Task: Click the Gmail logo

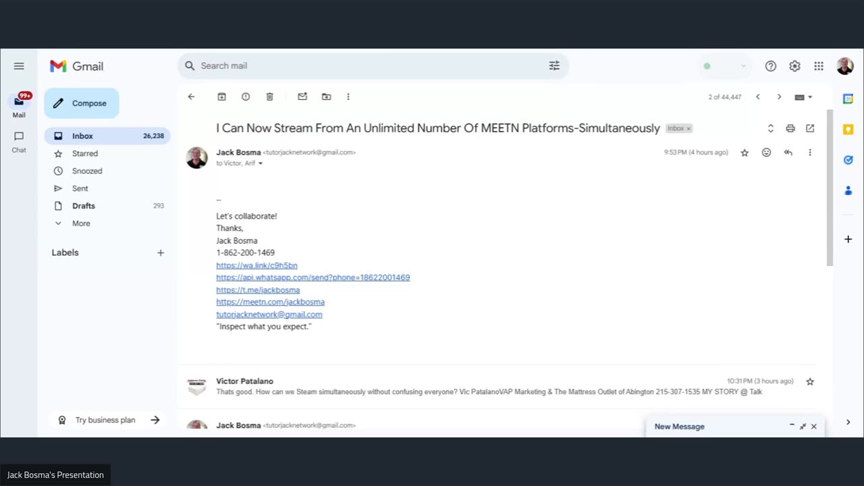Action: pyautogui.click(x=76, y=66)
